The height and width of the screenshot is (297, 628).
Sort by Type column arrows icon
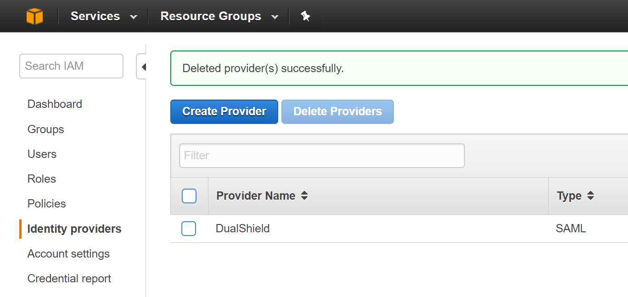point(591,196)
